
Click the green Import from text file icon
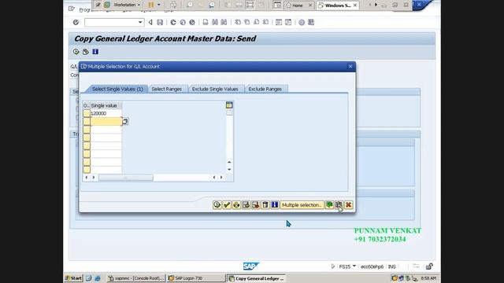coord(329,204)
